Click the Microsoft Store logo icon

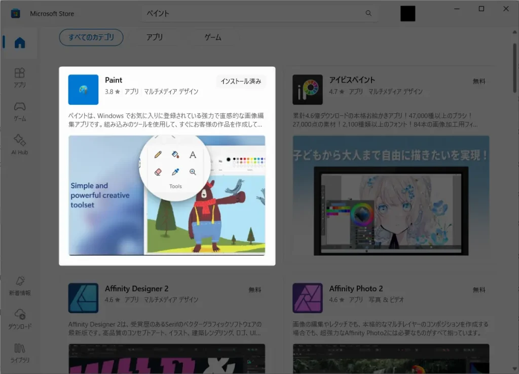click(16, 14)
